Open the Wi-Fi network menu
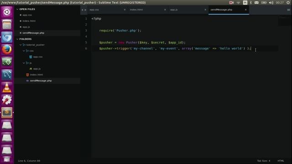 (238, 3)
